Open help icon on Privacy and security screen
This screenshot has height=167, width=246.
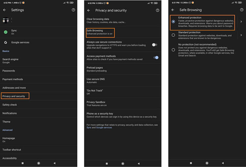[157, 10]
